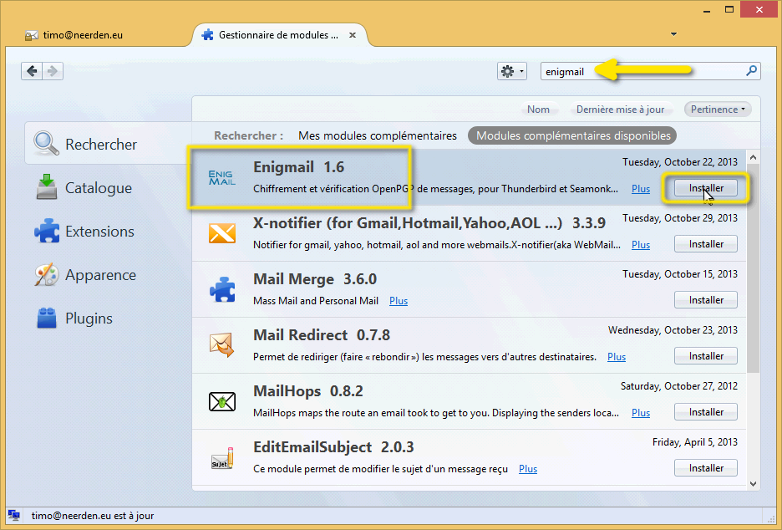
Task: Select Modules complémentaires disponibles filter
Action: [571, 135]
